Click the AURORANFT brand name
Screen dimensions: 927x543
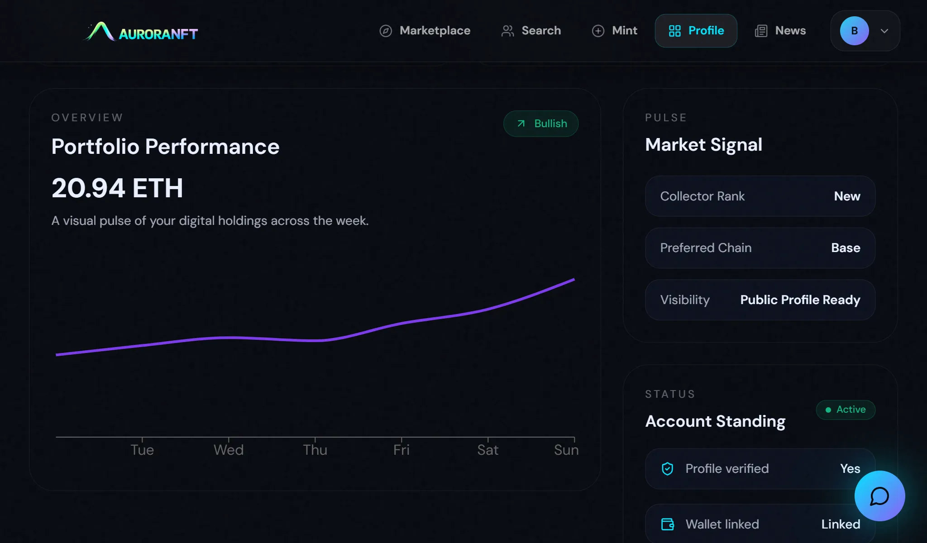pos(158,34)
